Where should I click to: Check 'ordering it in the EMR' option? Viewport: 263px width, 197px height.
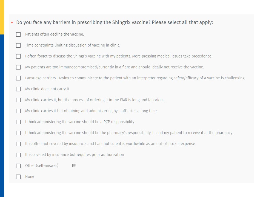tap(18, 100)
